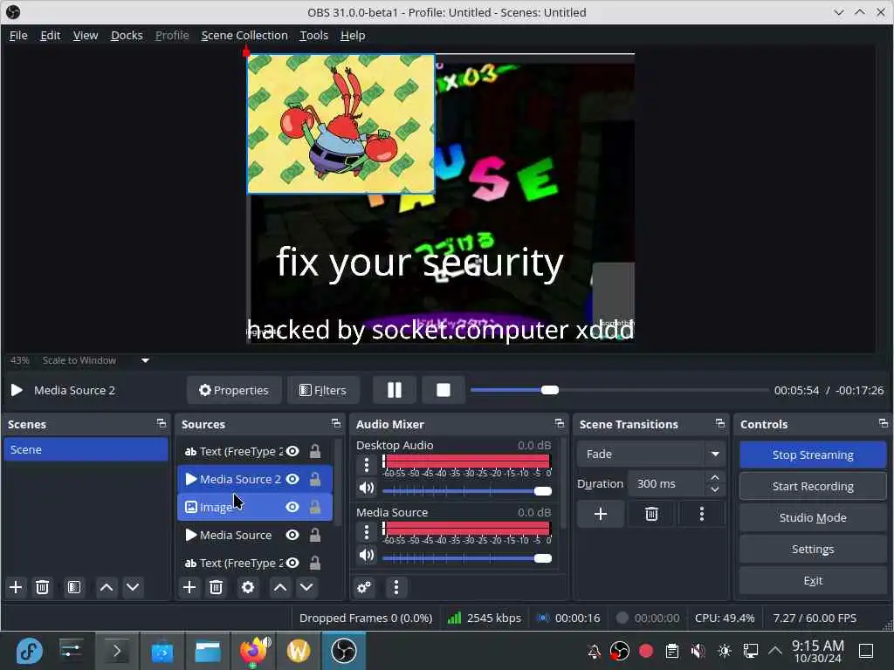
Task: Toggle visibility of Media Source
Action: (x=292, y=535)
